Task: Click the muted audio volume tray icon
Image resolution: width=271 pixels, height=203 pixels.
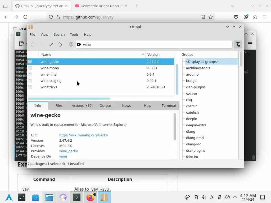Action: pos(204,197)
